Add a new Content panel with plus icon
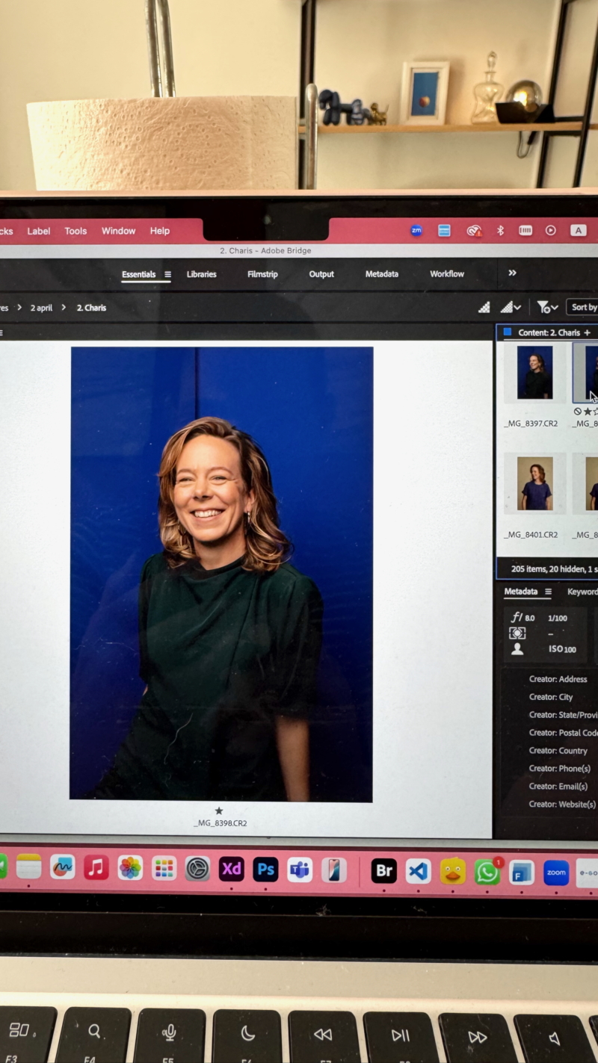This screenshot has width=598, height=1063. click(x=587, y=332)
